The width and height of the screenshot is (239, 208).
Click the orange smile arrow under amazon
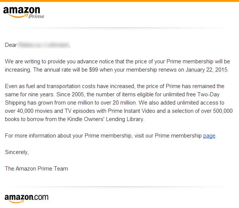point(18,15)
